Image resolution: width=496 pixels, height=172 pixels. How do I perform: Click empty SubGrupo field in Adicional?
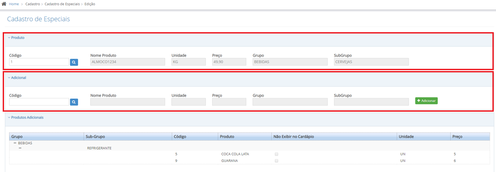point(371,102)
